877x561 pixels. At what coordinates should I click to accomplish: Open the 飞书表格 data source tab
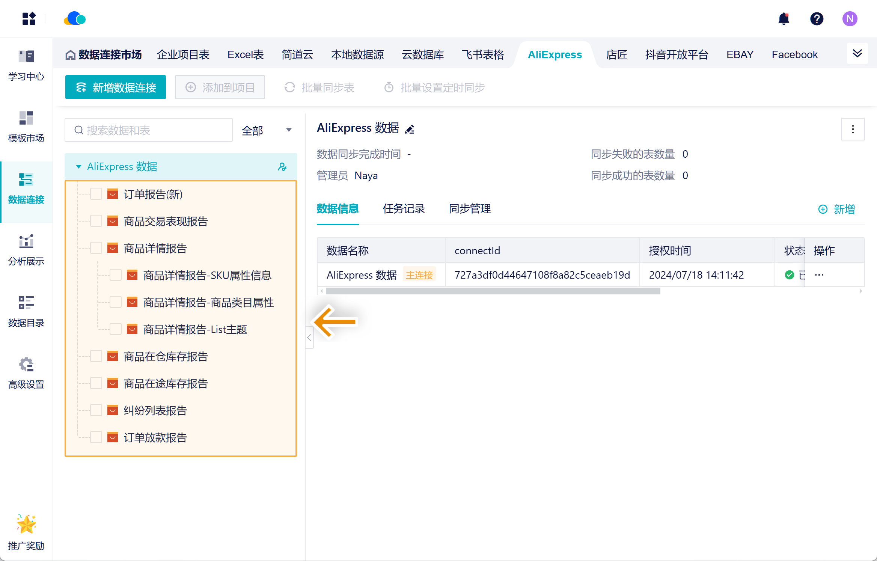(483, 55)
